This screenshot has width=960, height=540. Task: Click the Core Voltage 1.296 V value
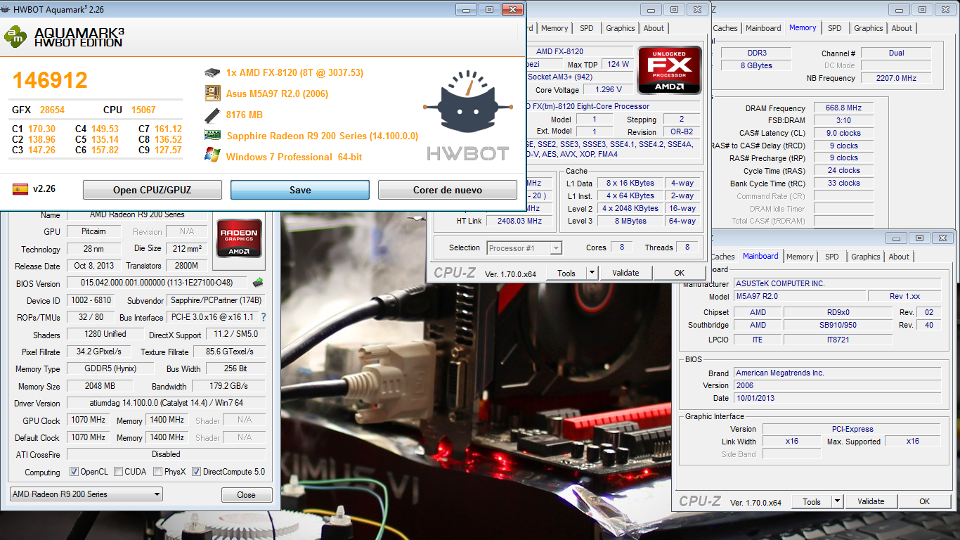click(608, 89)
